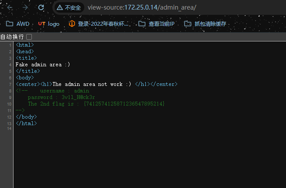The image size is (286, 188).
Task: Click the browser back arrow
Action: click(x=10, y=7)
